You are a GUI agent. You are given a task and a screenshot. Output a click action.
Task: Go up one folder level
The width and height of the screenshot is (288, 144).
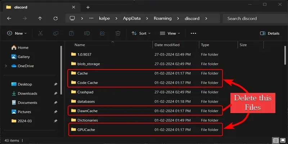pos(40,18)
